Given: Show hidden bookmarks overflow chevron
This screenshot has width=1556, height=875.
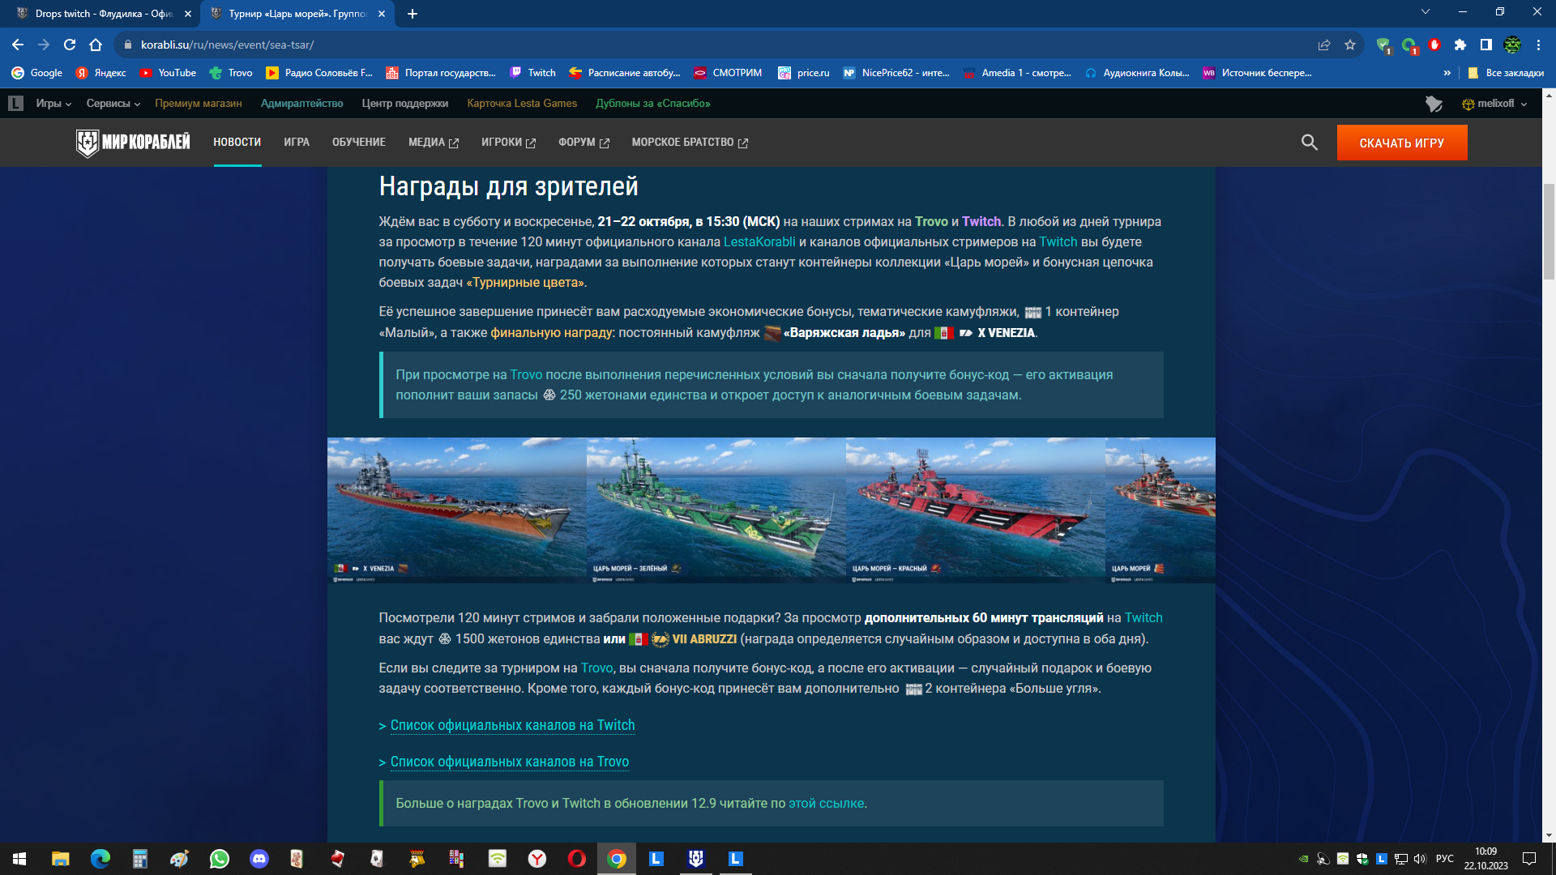Looking at the screenshot, I should coord(1447,73).
